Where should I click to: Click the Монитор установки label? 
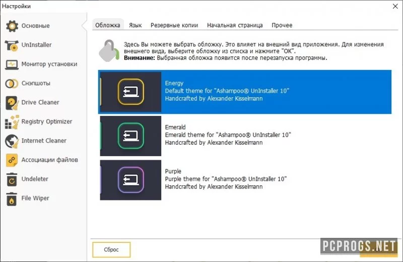[49, 64]
